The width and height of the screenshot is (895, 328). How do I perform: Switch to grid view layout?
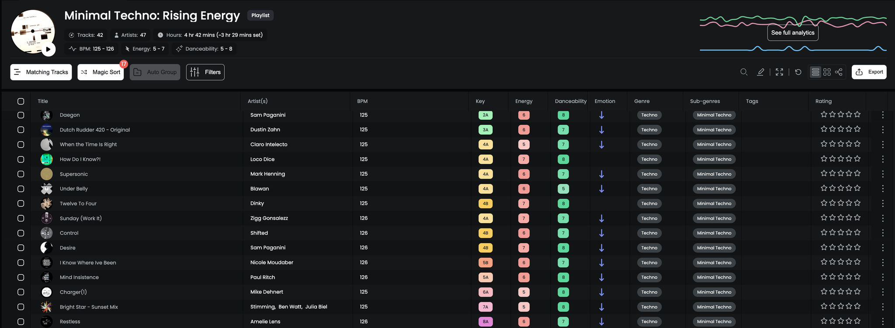(827, 72)
